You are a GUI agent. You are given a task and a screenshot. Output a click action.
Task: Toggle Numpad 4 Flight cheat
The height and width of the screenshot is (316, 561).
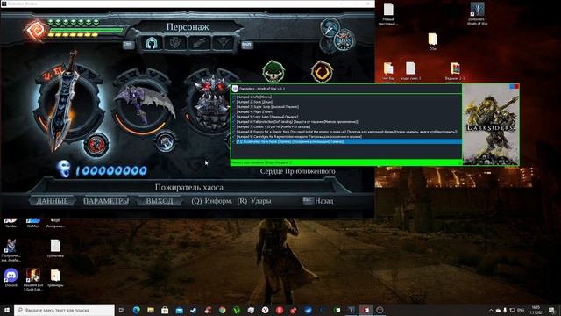coord(255,111)
